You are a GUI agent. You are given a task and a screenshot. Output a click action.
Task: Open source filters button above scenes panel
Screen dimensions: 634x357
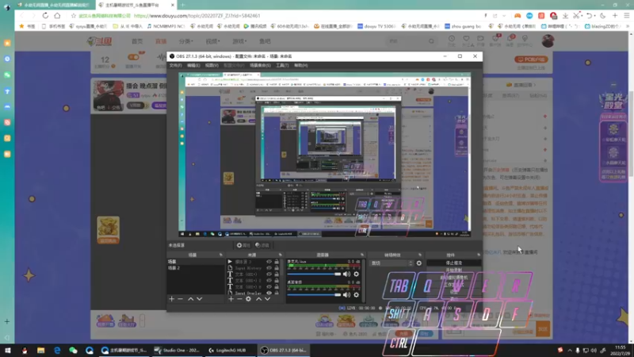[x=262, y=245]
